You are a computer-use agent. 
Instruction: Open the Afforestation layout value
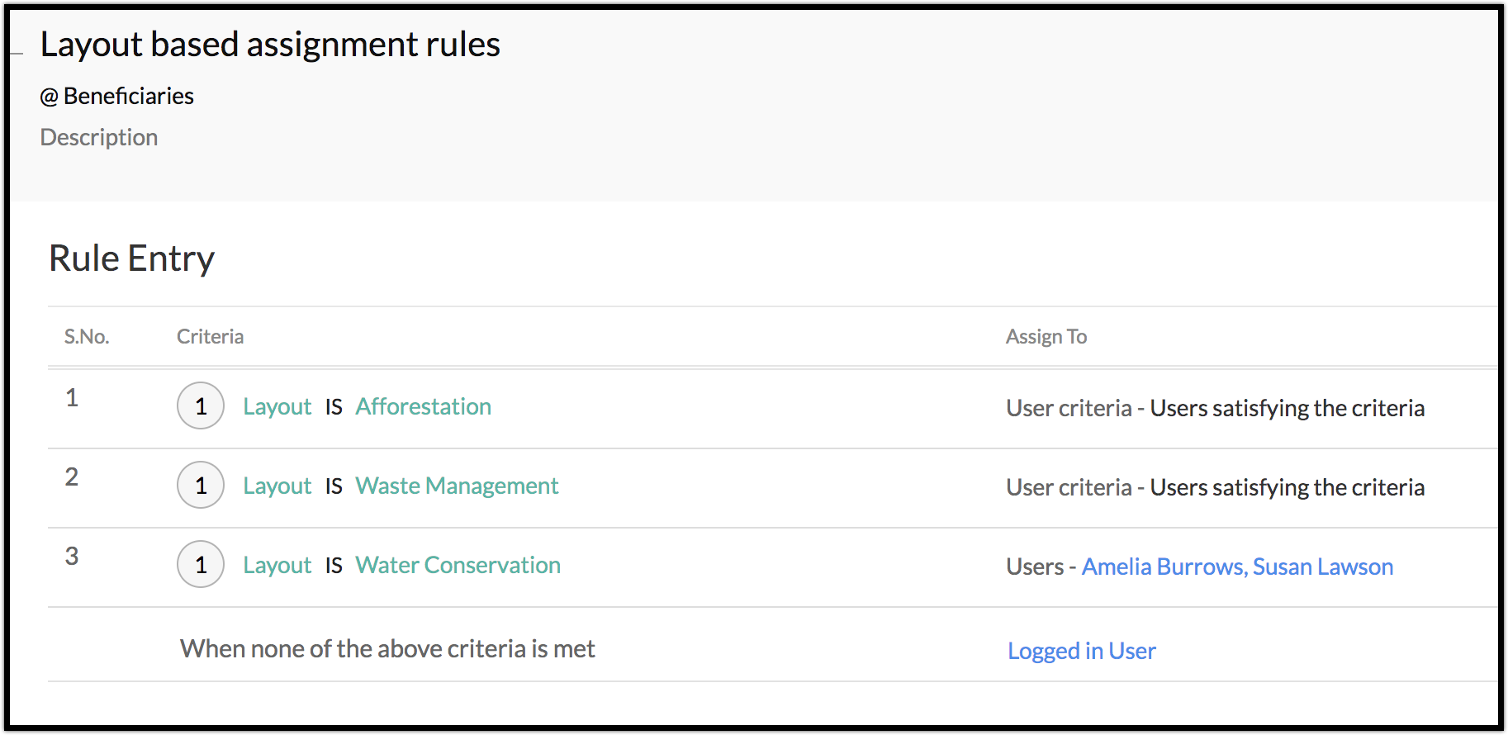pos(423,406)
